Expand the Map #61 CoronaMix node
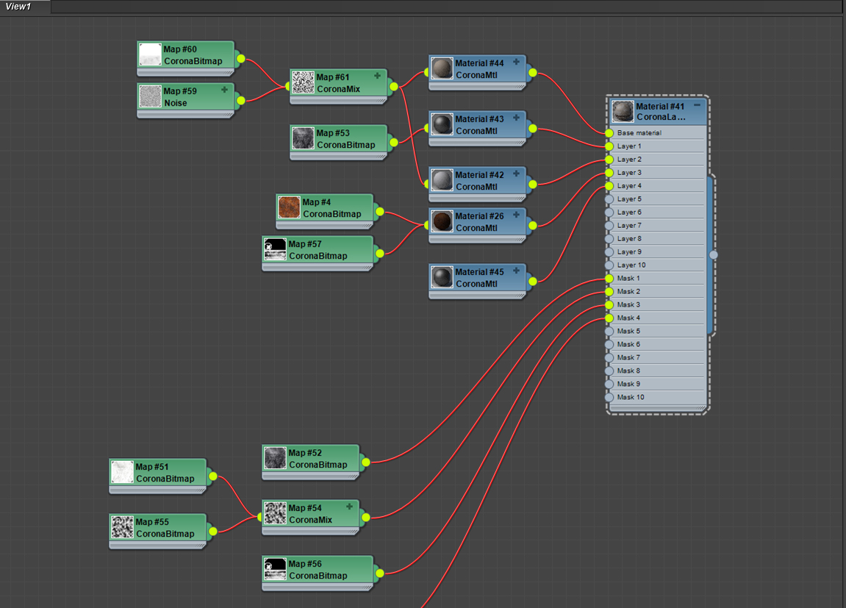 (x=377, y=76)
